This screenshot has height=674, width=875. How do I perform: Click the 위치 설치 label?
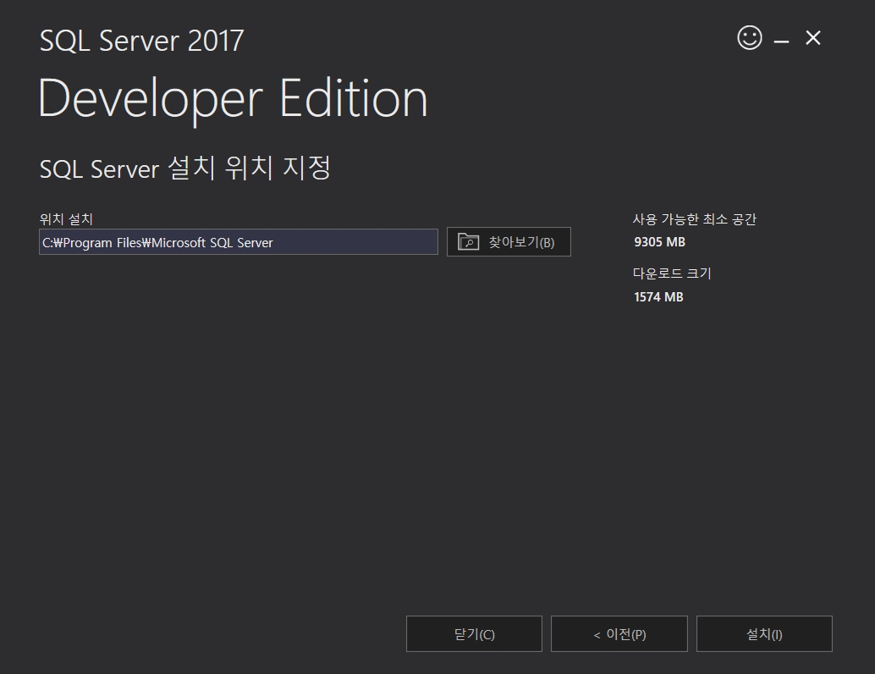tap(66, 219)
